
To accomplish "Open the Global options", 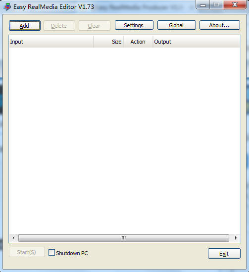I will 177,25.
